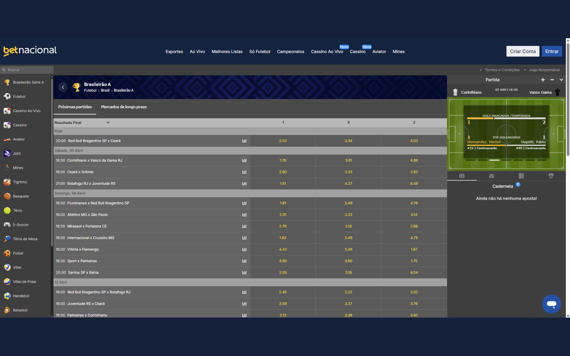This screenshot has width=570, height=356.
Task: Open the Tigrinho game in the sidebar
Action: coord(20,182)
